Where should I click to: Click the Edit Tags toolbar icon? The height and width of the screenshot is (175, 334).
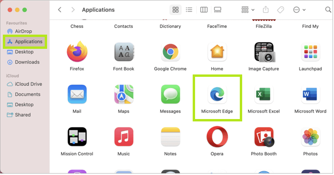pyautogui.click(x=281, y=9)
